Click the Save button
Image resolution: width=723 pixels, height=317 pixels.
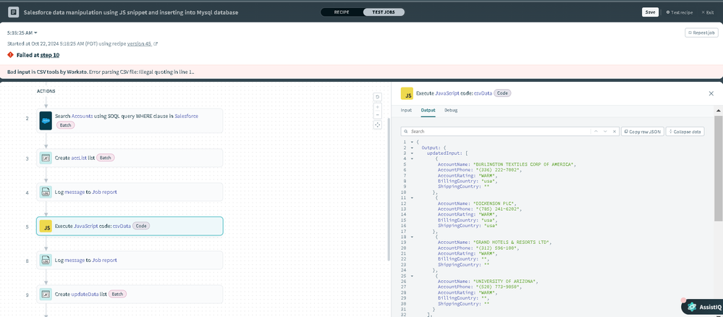(650, 12)
